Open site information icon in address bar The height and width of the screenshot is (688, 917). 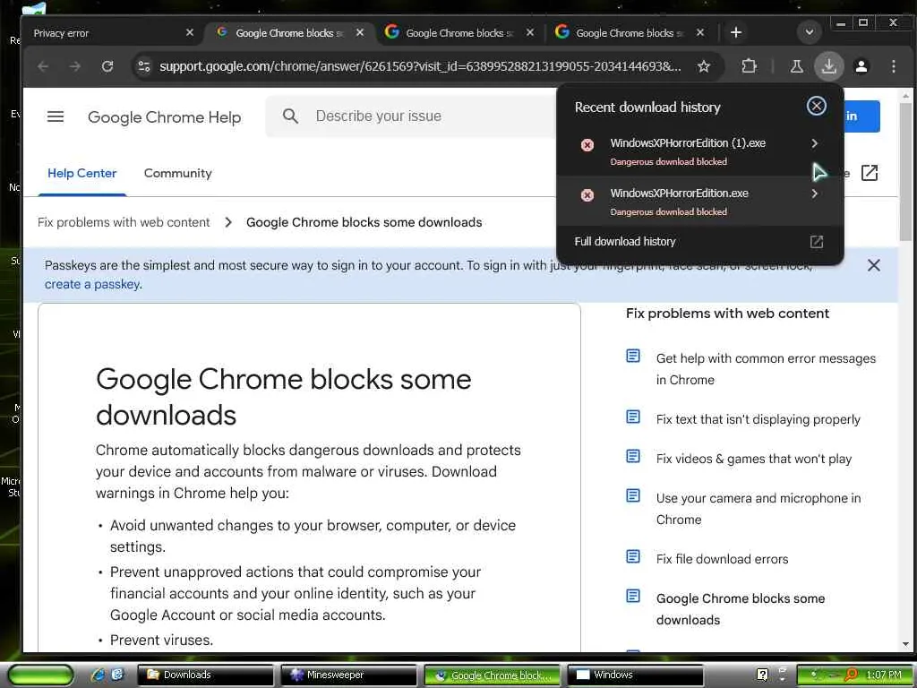tap(144, 66)
